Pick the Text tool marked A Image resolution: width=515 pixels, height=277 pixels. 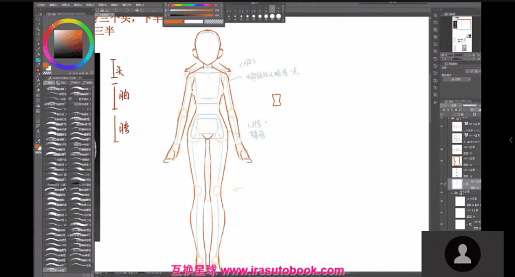[38, 131]
